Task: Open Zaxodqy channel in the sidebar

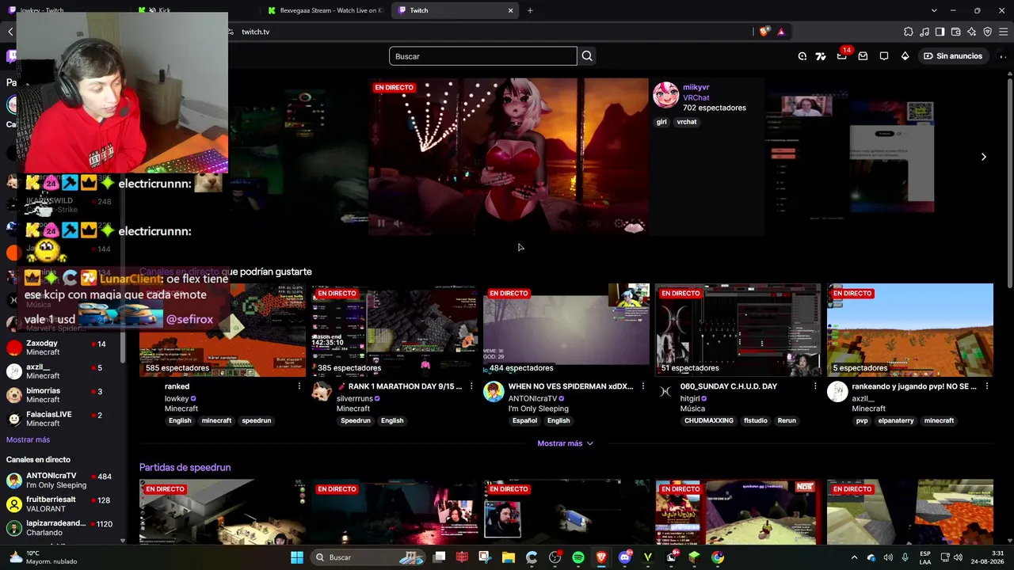Action: click(63, 348)
